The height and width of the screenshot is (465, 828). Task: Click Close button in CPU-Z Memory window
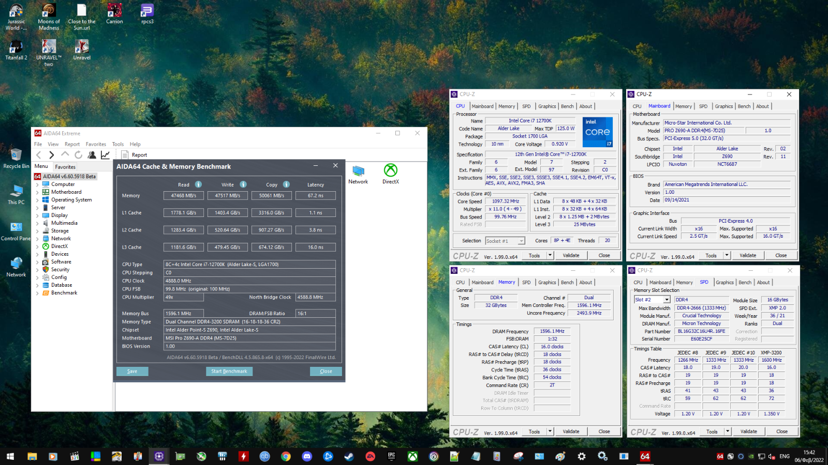pyautogui.click(x=604, y=431)
